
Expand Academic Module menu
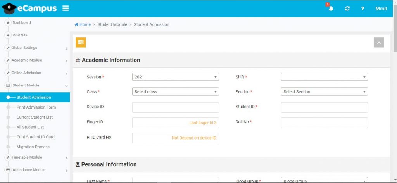[x=35, y=60]
